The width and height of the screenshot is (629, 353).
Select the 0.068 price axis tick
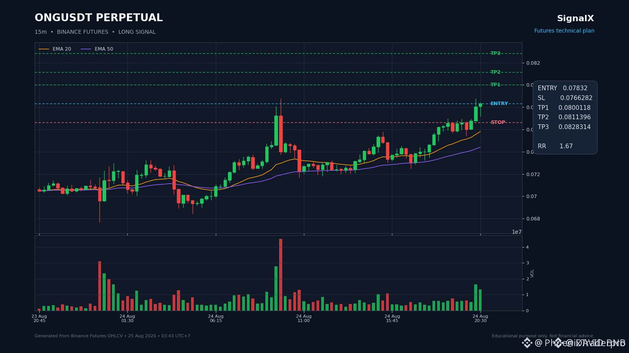point(533,219)
